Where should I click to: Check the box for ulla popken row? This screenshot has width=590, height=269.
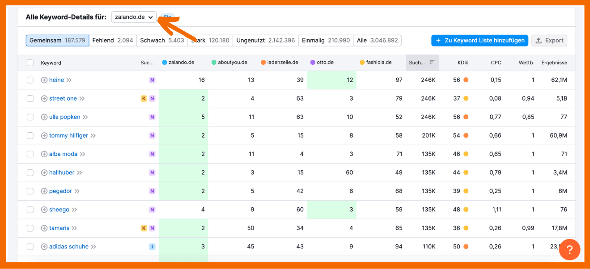30,117
